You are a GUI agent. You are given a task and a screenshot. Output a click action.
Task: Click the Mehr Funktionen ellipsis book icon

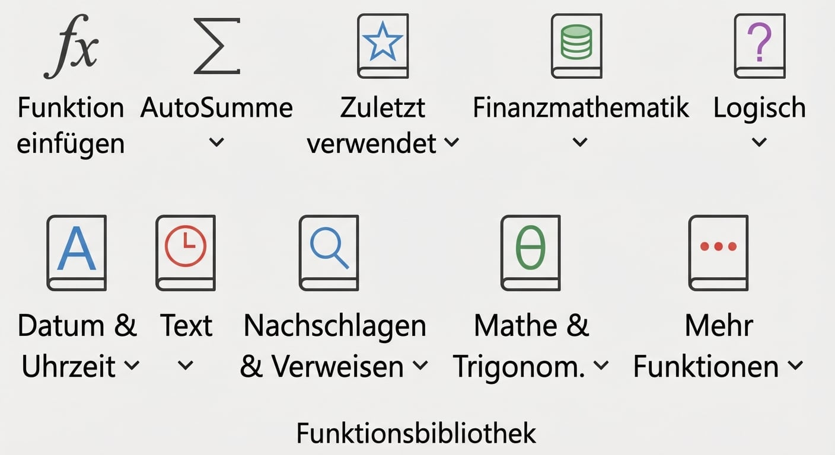point(718,252)
